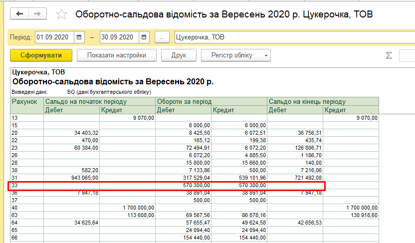415x243 pixels.
Task: Click the forward navigation arrow
Action: coord(37,14)
